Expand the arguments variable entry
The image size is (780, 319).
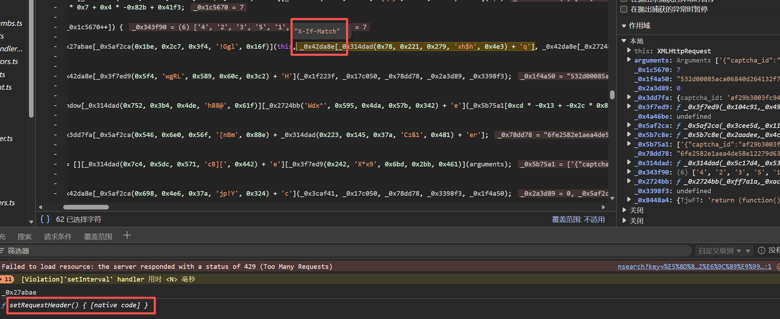(x=629, y=60)
